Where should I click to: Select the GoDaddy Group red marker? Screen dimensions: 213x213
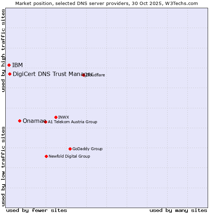[x=70, y=149]
